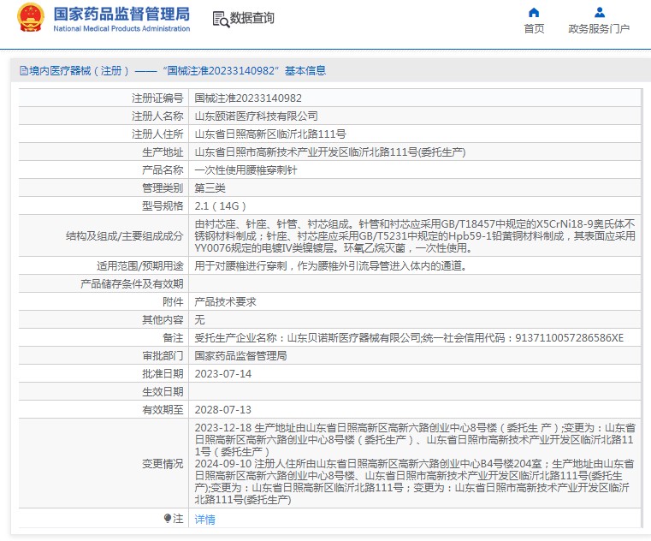The height and width of the screenshot is (541, 651).
Task: Click the bullet icon beside 注
Action: pos(168,519)
